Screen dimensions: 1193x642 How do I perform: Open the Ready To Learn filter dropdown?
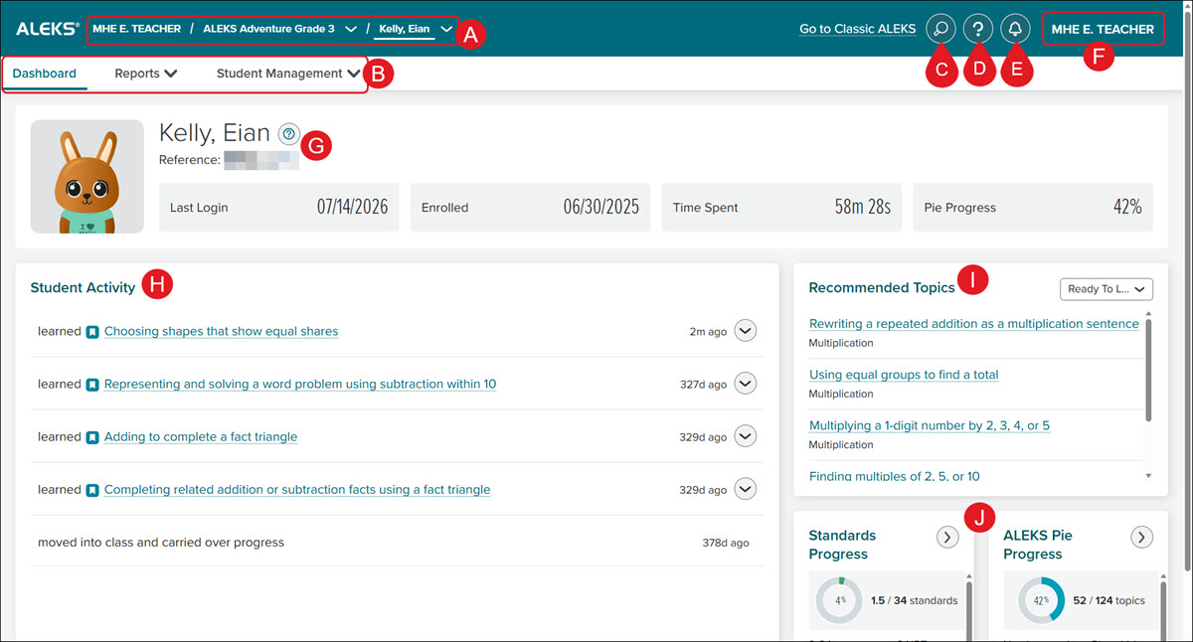pyautogui.click(x=1107, y=289)
